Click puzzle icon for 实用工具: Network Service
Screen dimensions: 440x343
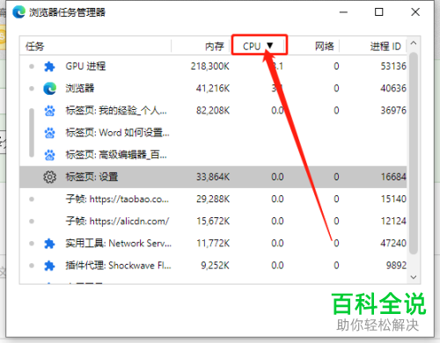49,244
